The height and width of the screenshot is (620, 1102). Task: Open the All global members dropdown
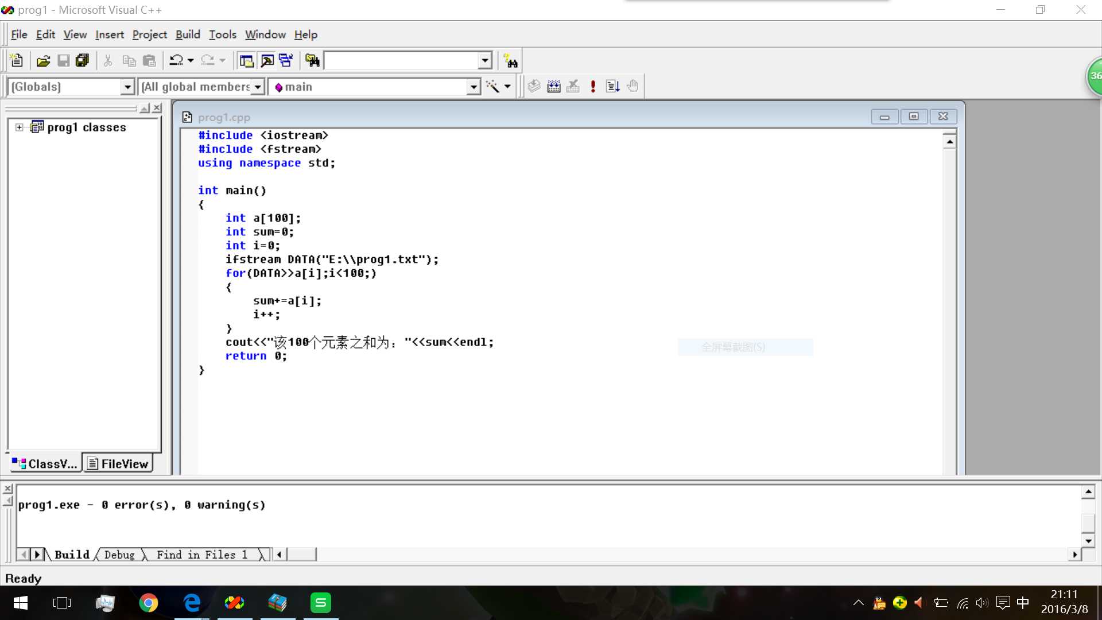258,87
